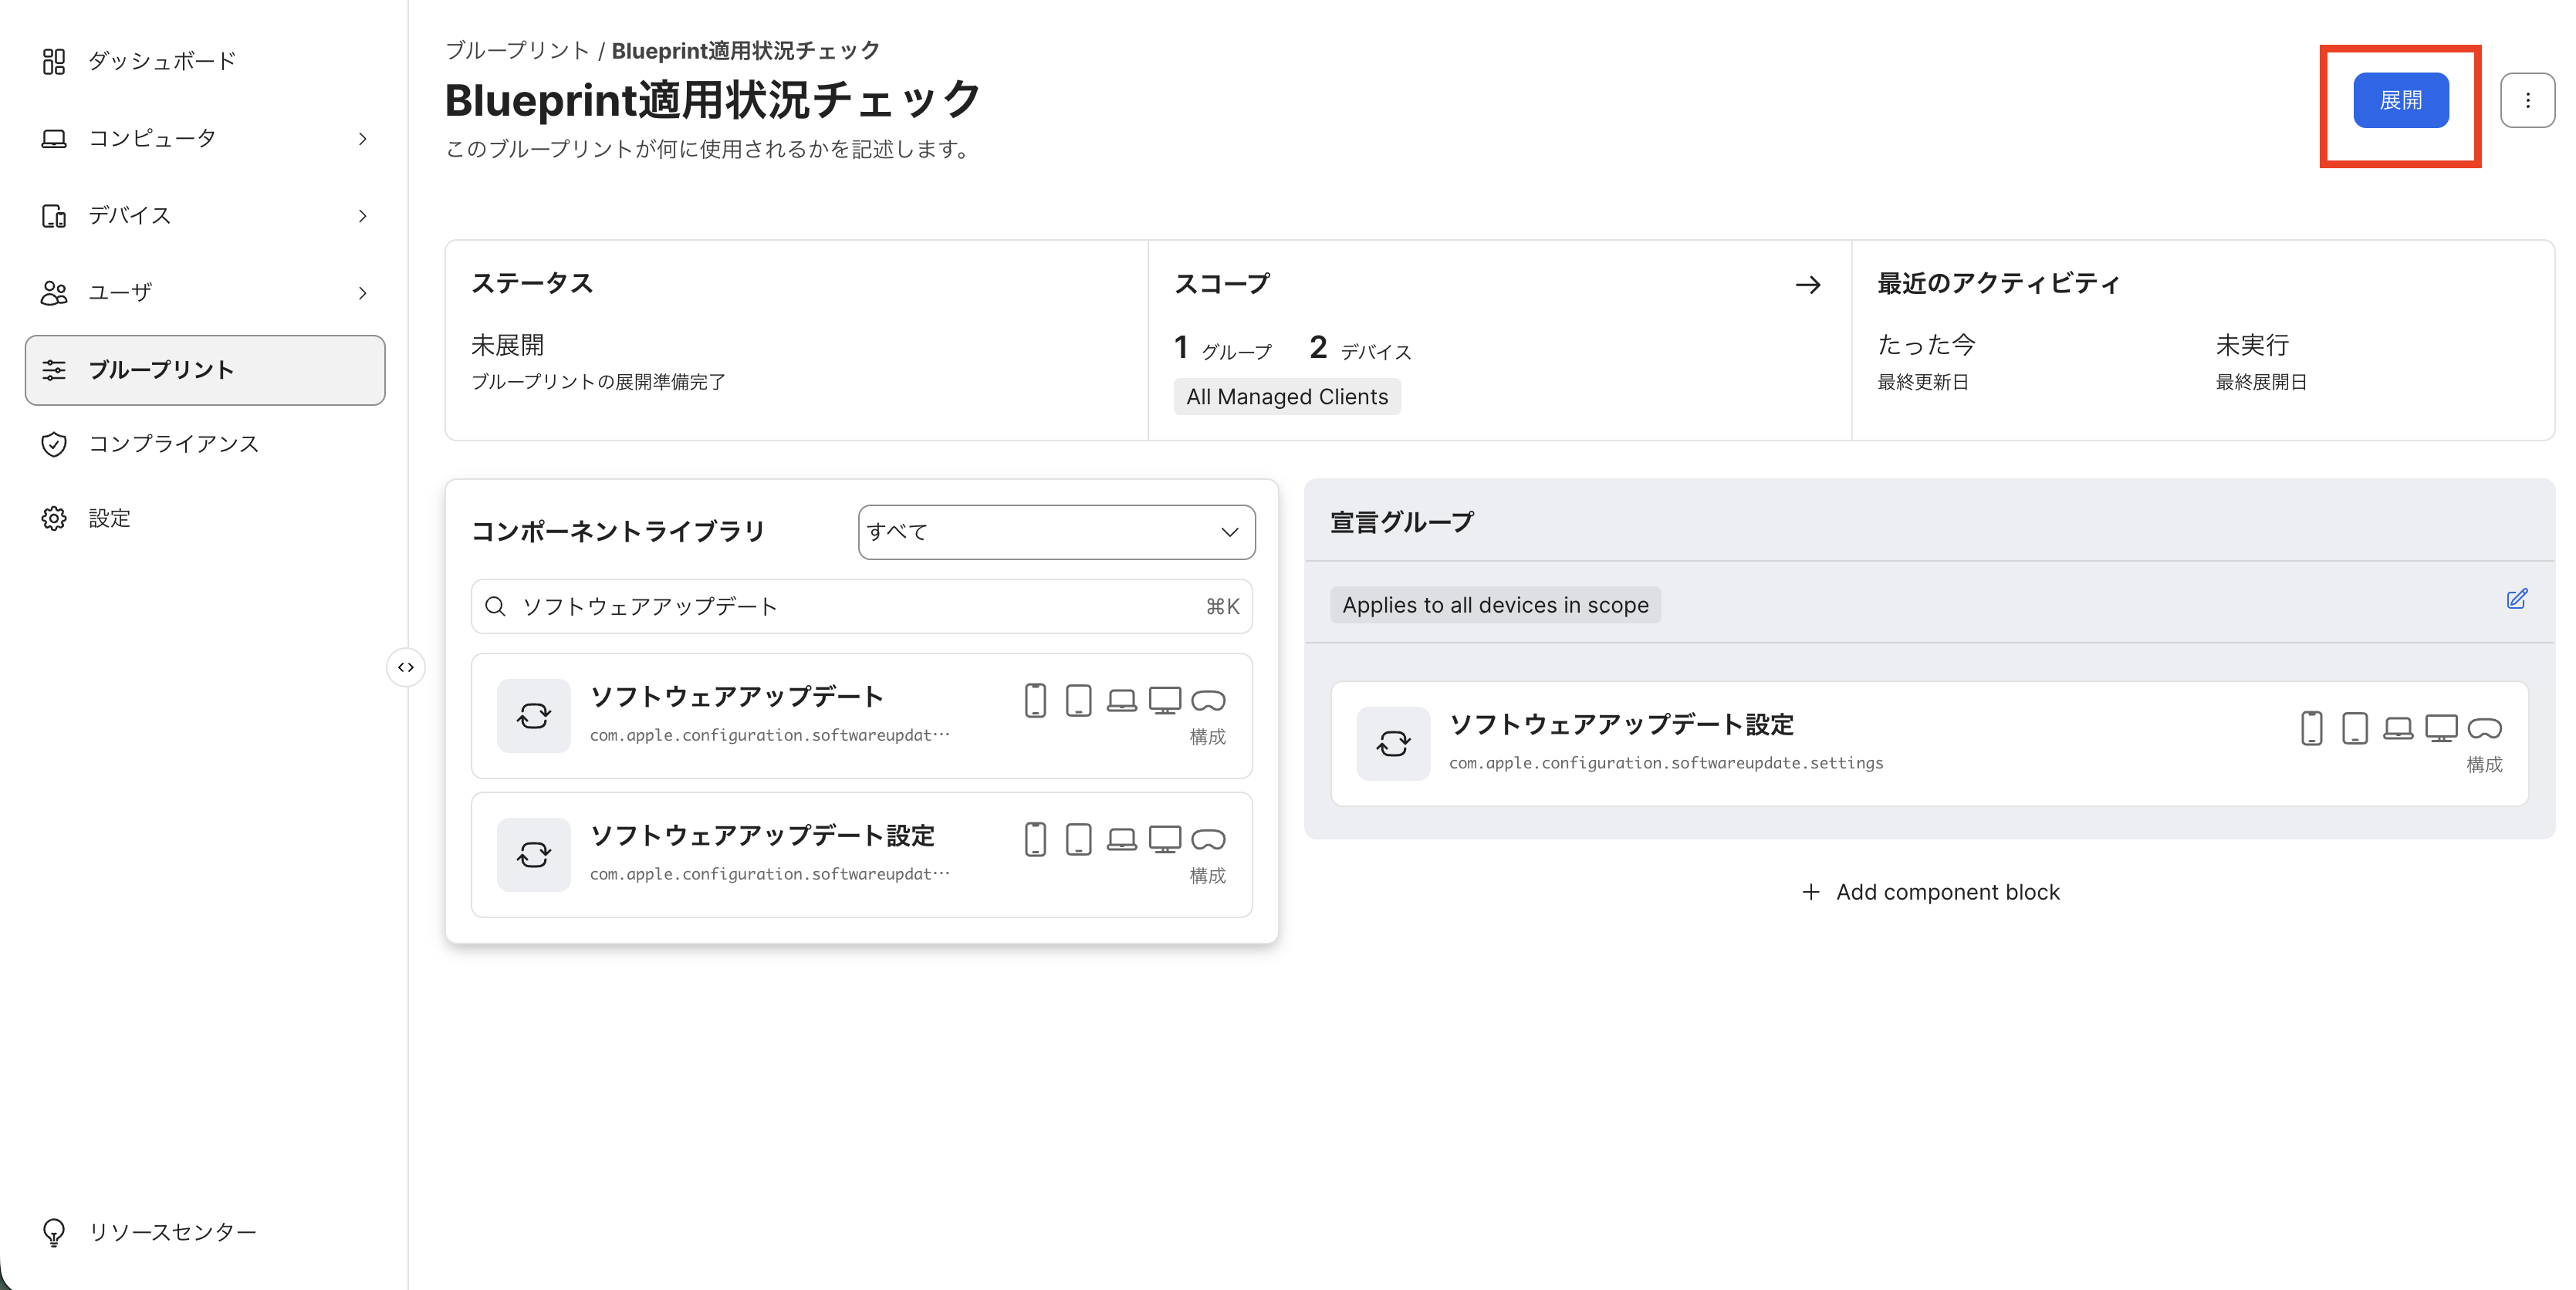Click sync icon of ソフトウェアアップデート library card
This screenshot has width=2576, height=1290.
534,716
